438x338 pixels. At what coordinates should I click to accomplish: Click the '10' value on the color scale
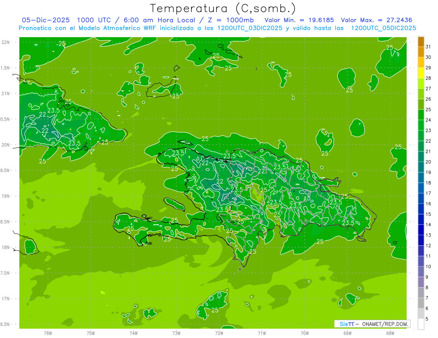pyautogui.click(x=428, y=267)
